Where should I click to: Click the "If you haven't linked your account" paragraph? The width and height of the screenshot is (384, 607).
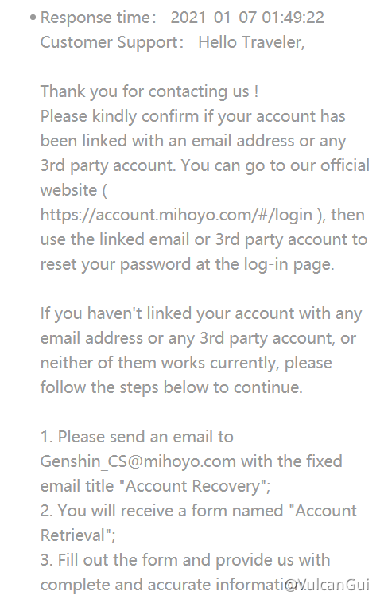click(201, 350)
